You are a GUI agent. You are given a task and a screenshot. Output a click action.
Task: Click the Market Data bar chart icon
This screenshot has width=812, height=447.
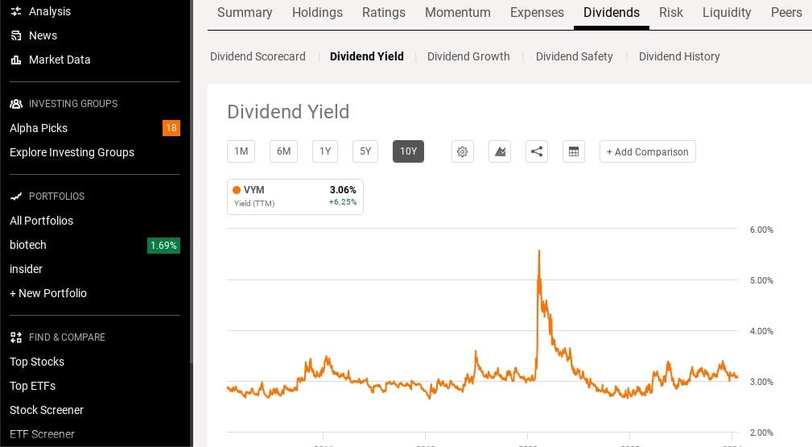(x=16, y=60)
